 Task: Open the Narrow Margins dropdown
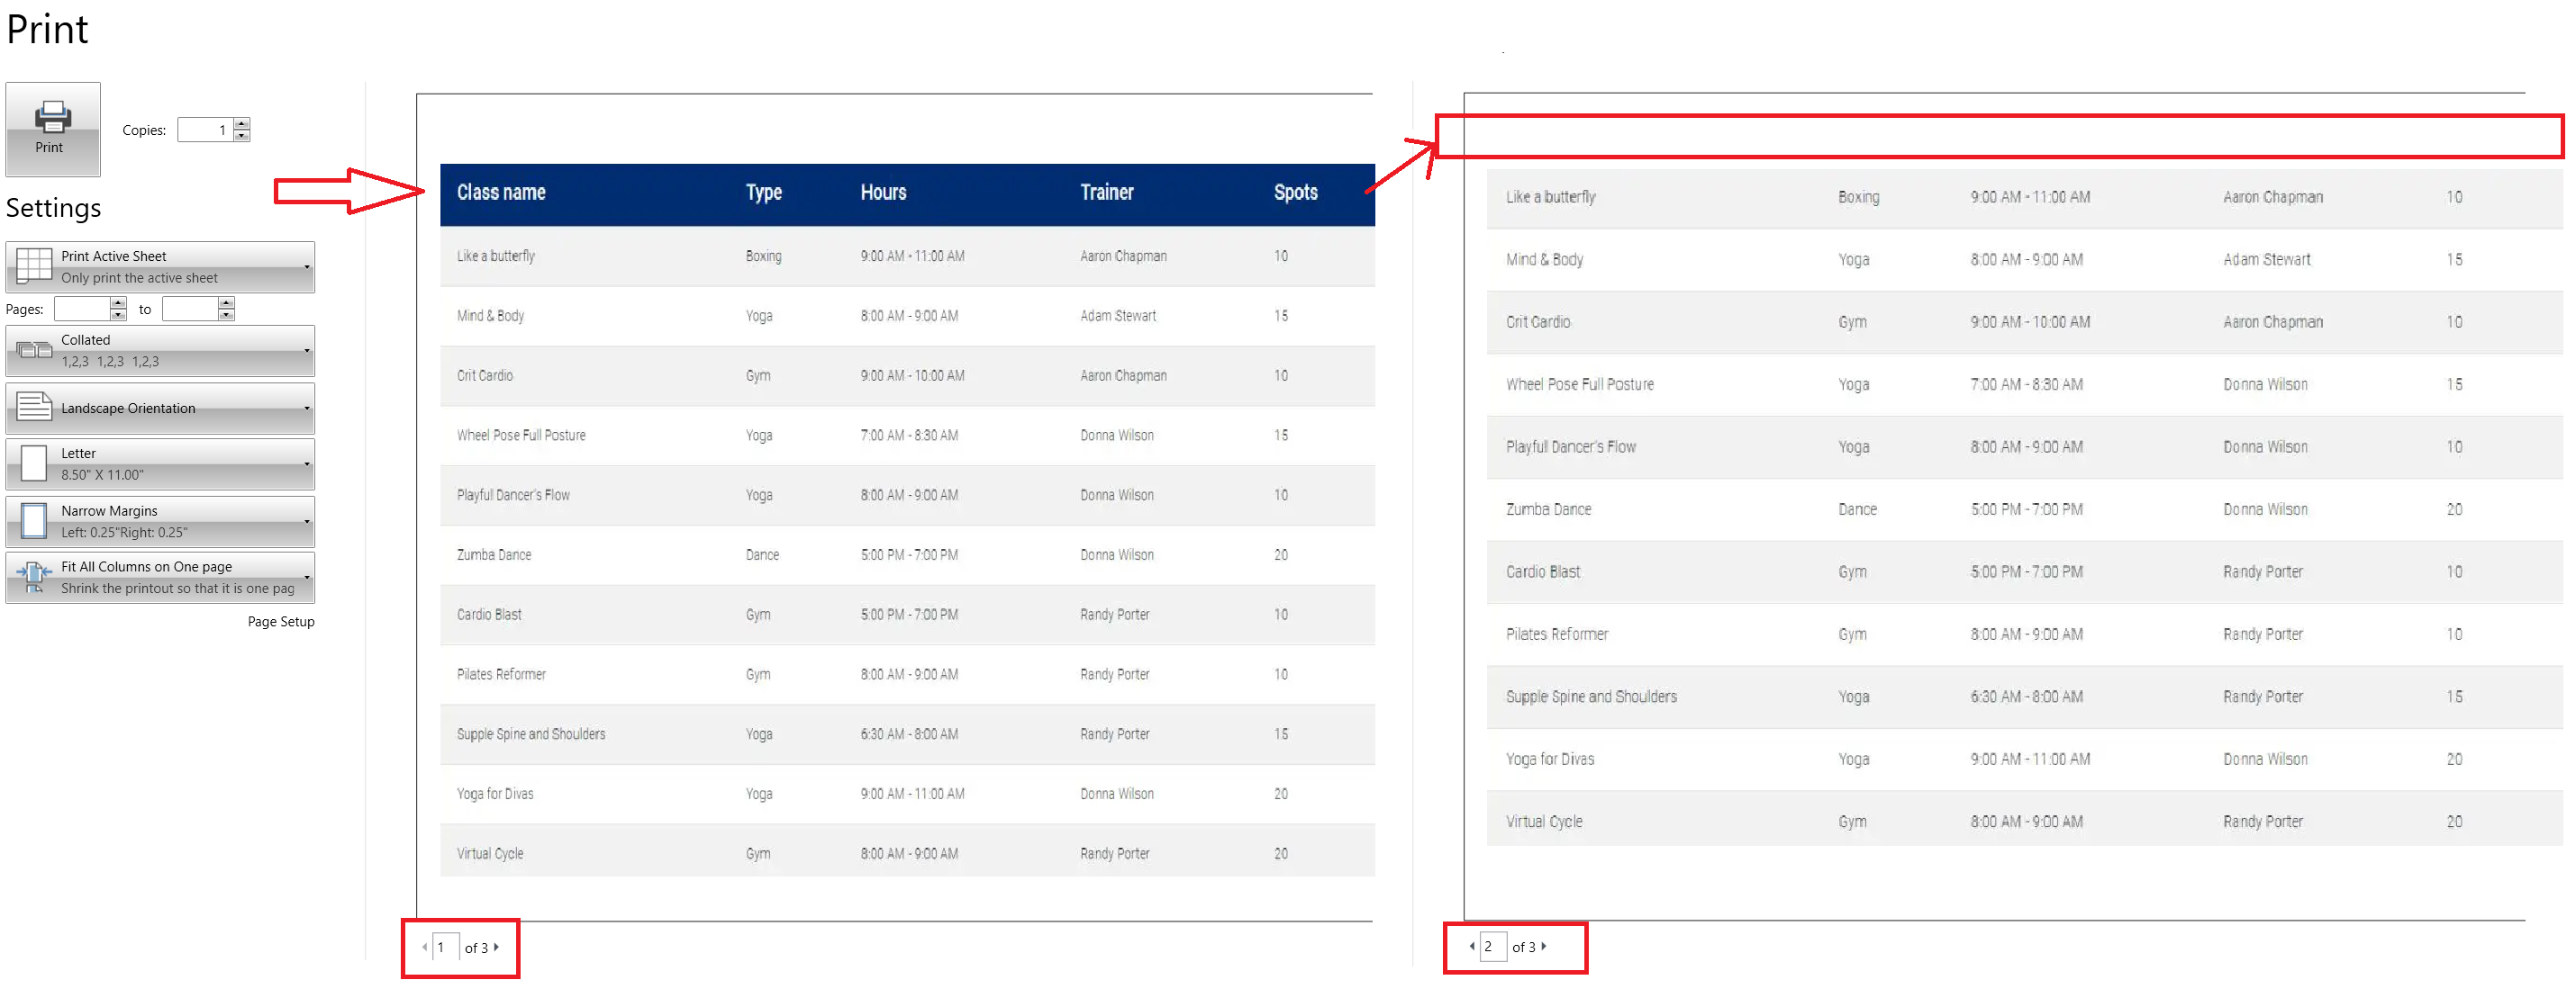tap(160, 521)
